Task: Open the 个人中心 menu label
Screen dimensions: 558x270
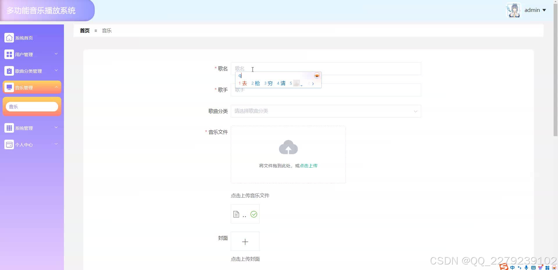Action: 24,145
